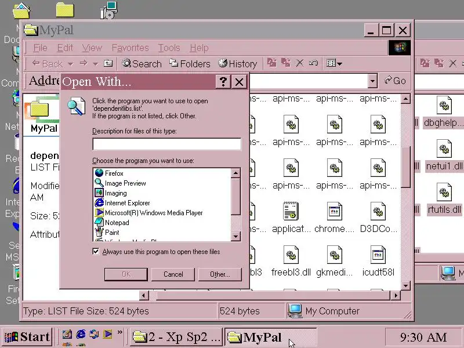This screenshot has width=464, height=348.
Task: Click the Search toolbar button
Action: point(142,64)
